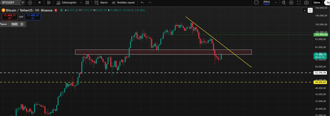Image resolution: width=330 pixels, height=116 pixels.
Task: Click the low value D65.821,97
Action: tap(100, 10)
